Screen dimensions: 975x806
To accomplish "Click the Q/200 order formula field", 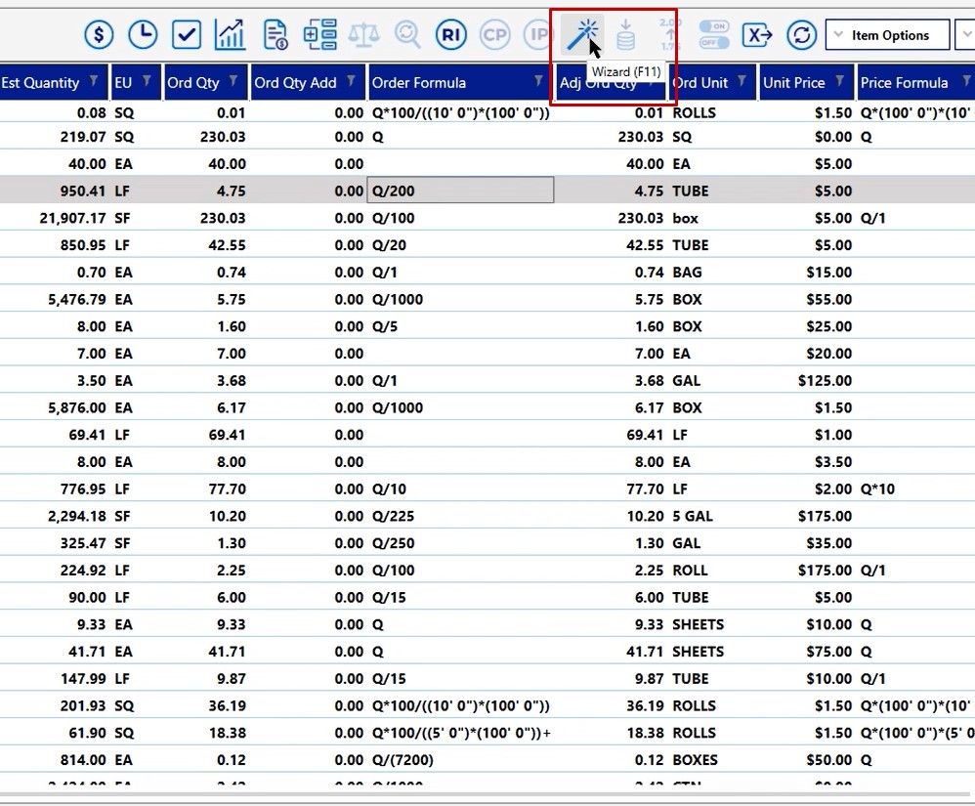I will click(459, 191).
